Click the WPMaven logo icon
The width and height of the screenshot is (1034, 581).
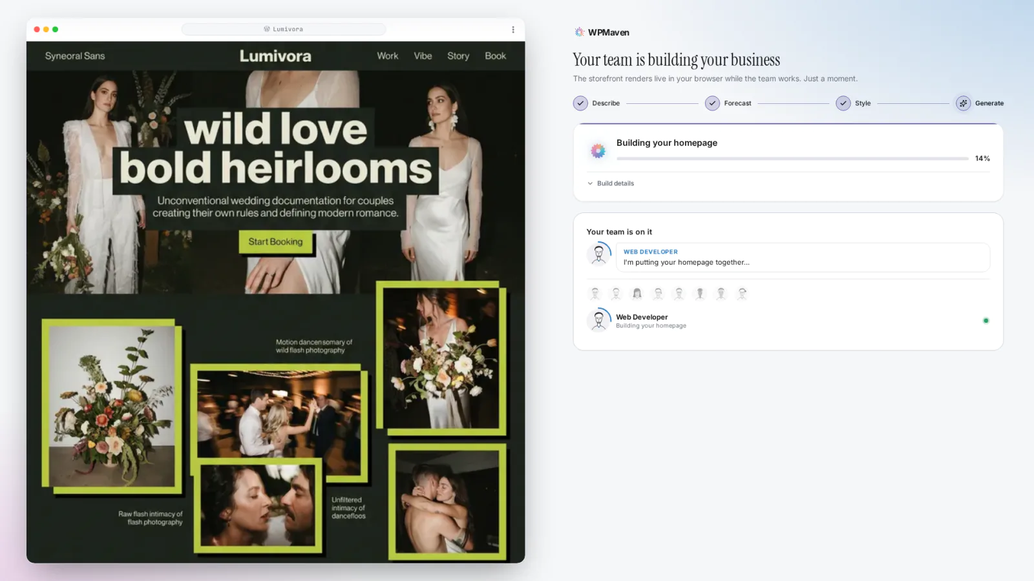579,32
